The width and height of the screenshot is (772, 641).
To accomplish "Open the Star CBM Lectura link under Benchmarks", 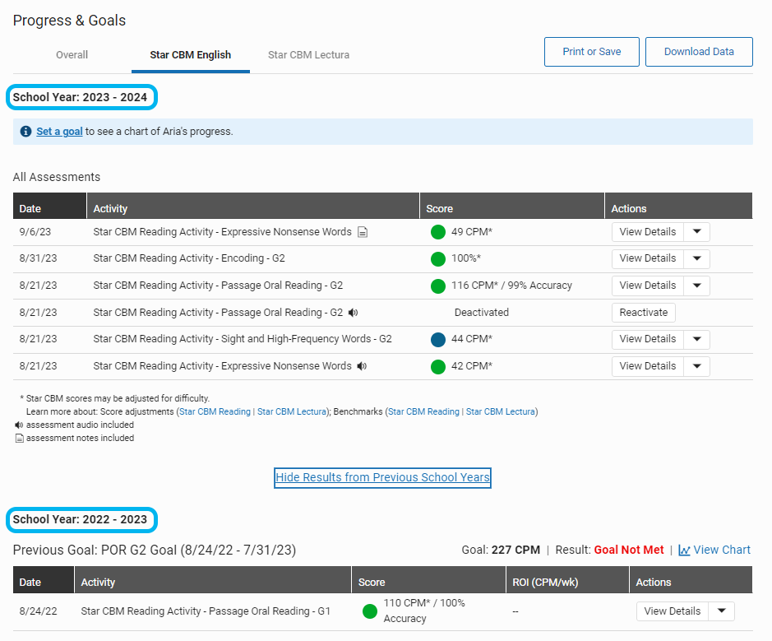I will click(500, 411).
